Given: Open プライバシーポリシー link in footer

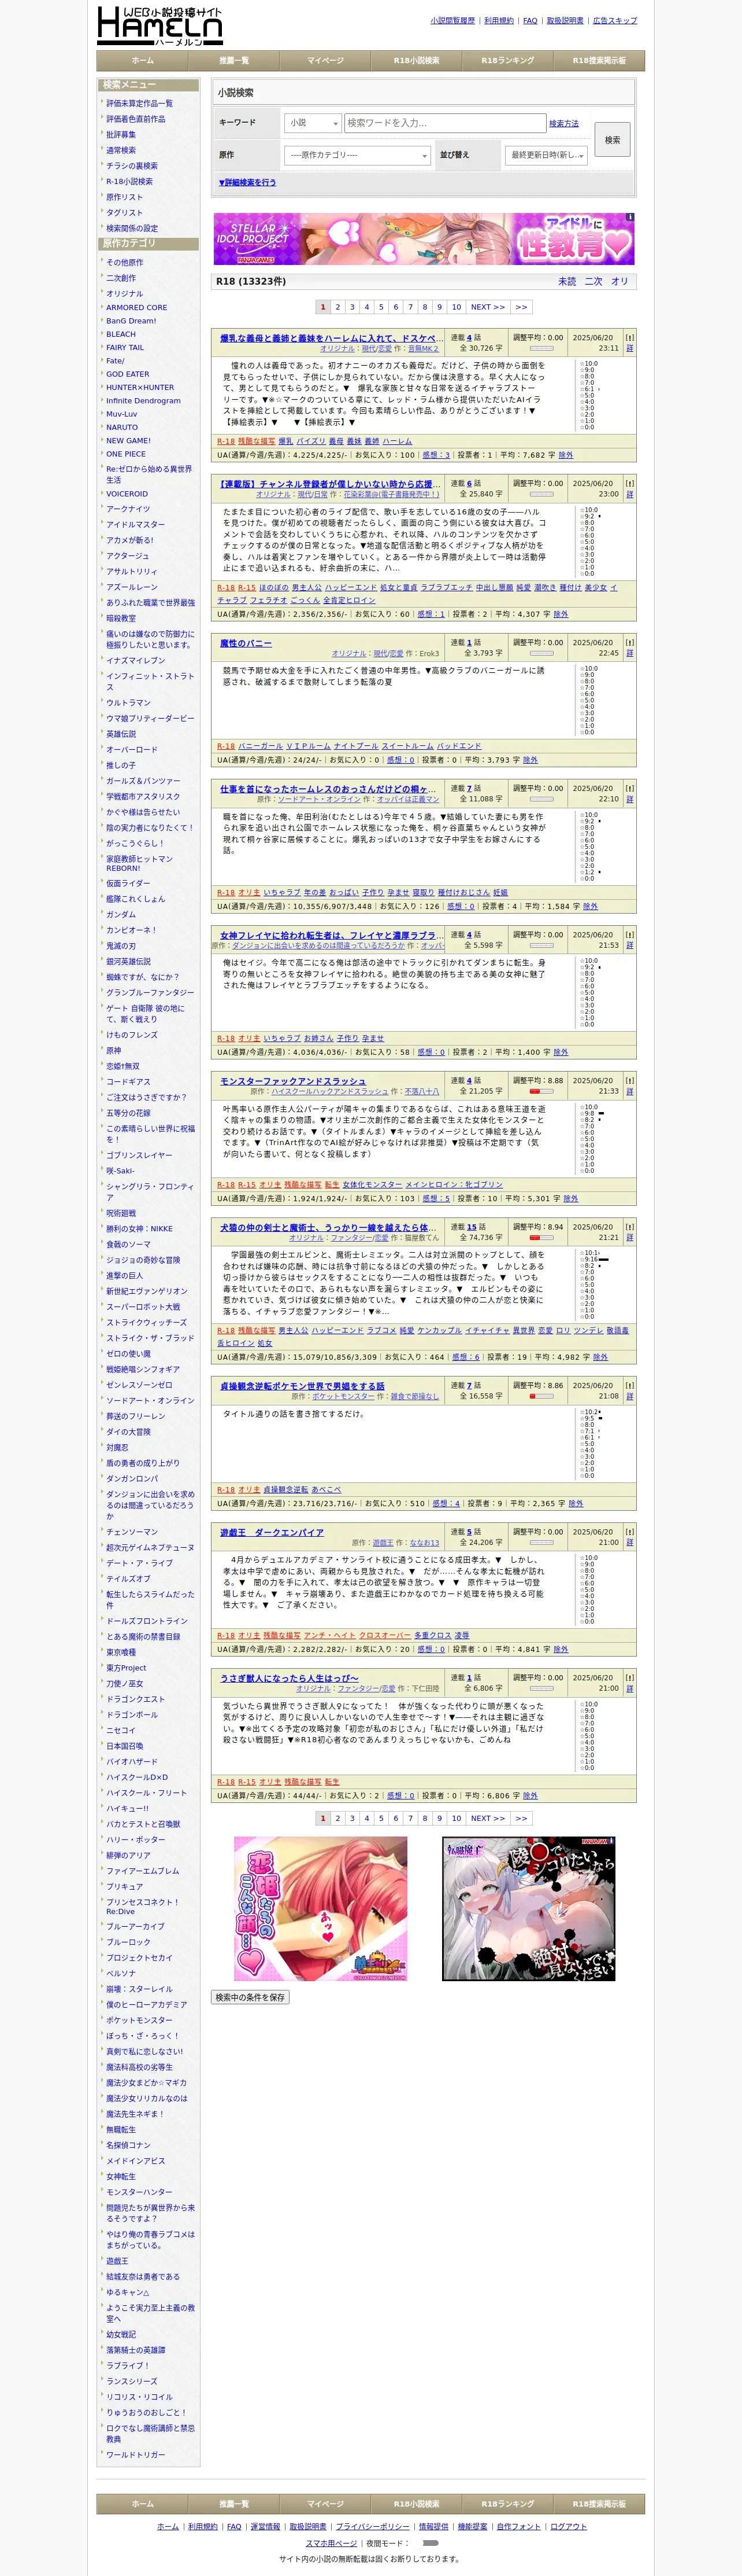Looking at the screenshot, I should click(x=373, y=2527).
